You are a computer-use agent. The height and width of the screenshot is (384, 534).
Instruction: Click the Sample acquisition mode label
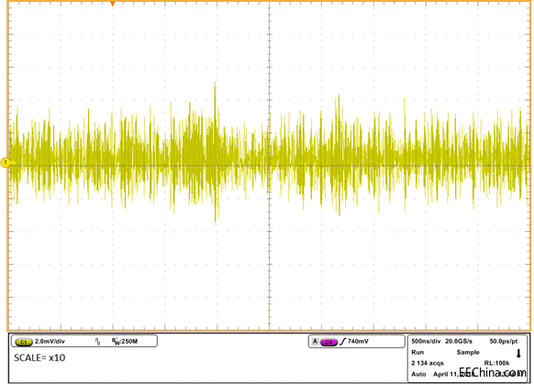coord(468,352)
